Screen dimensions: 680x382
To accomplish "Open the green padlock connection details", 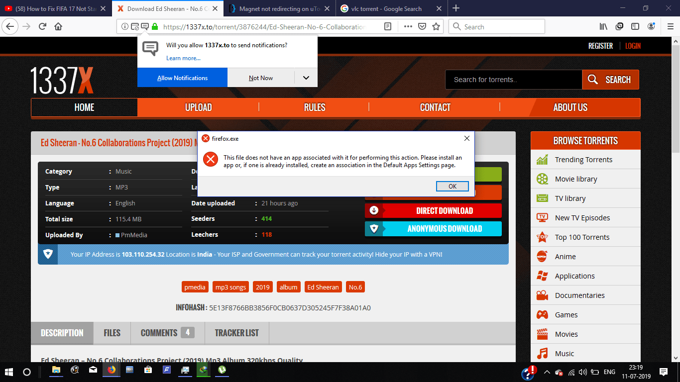I will click(x=155, y=27).
